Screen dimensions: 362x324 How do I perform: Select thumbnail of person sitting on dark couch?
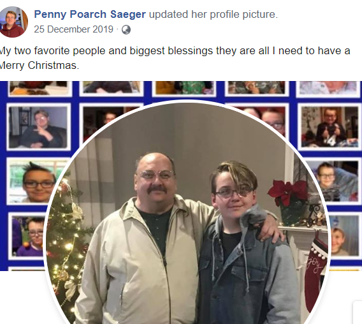38,127
